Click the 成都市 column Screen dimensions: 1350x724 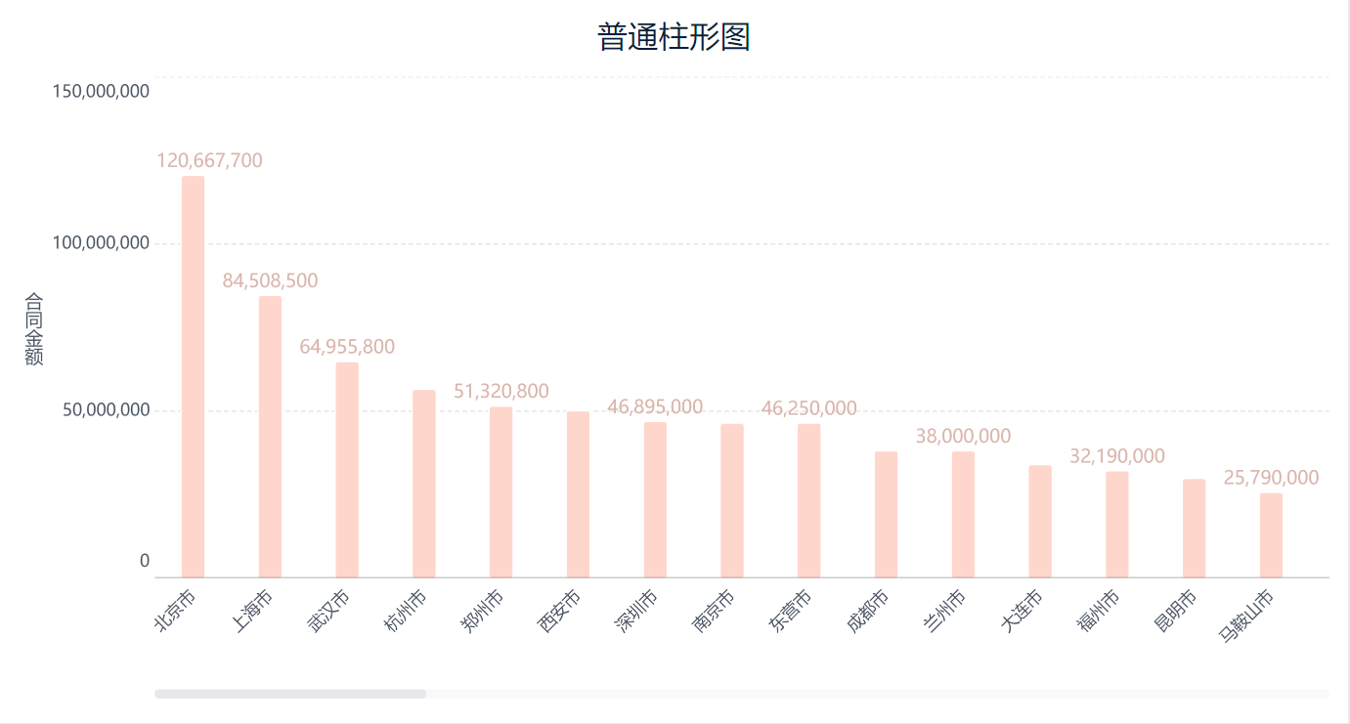click(x=886, y=514)
